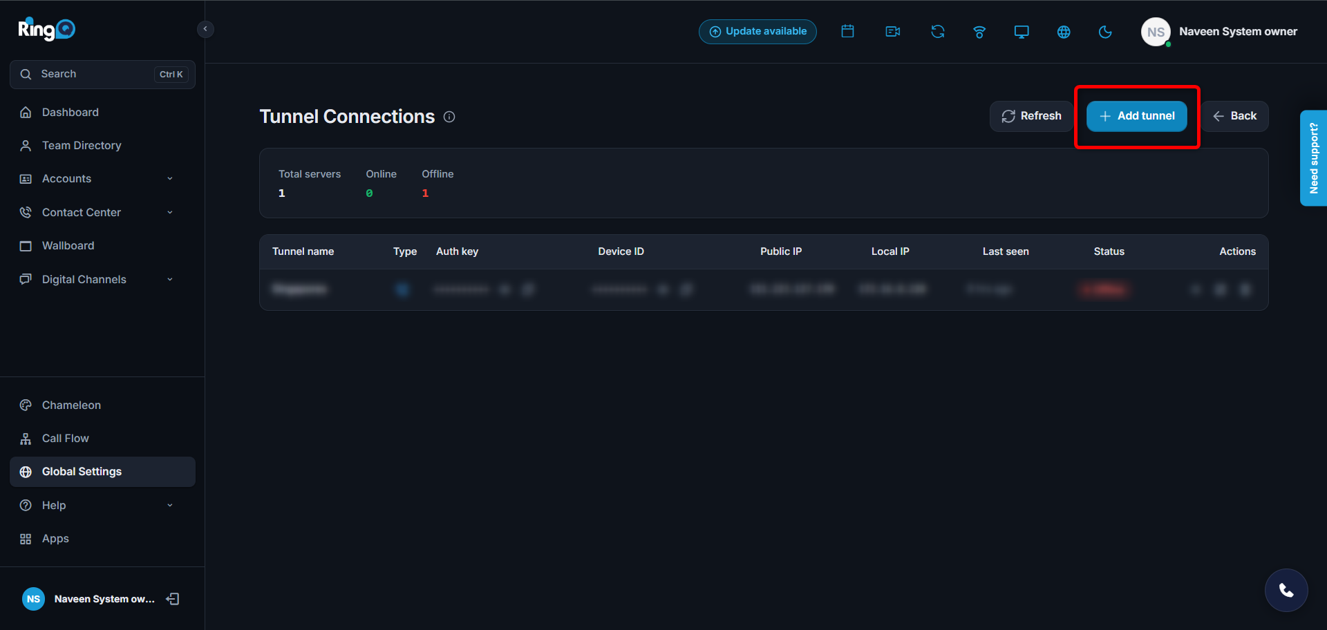1327x630 pixels.
Task: Click the NS avatar in the sidebar footer
Action: [33, 599]
